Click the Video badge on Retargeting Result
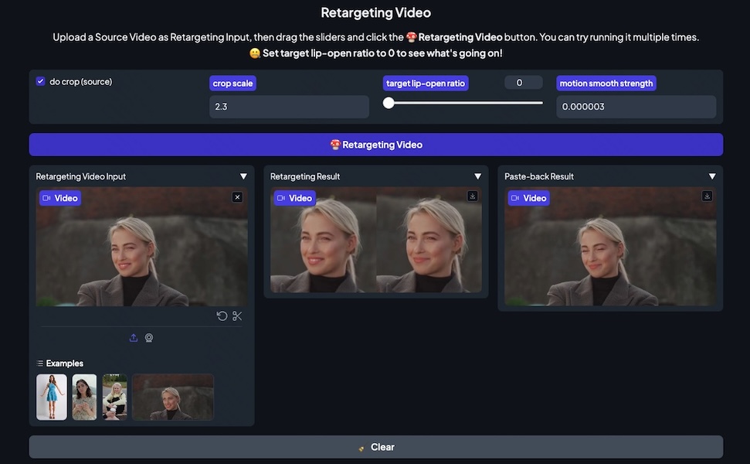The image size is (750, 464). 294,198
